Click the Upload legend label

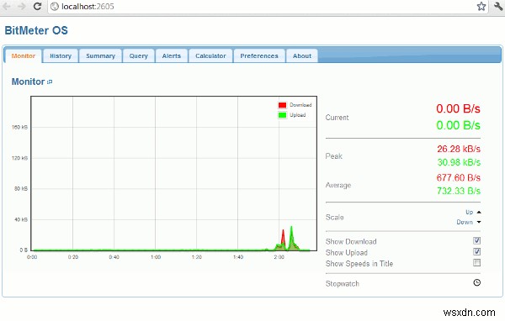click(x=298, y=115)
